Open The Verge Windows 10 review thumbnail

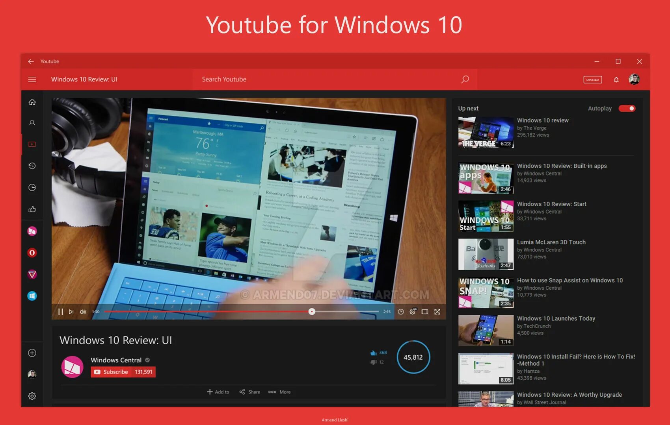click(486, 132)
